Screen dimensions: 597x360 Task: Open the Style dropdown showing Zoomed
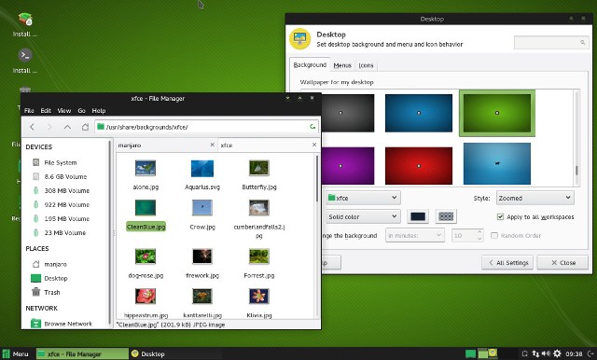click(x=535, y=198)
